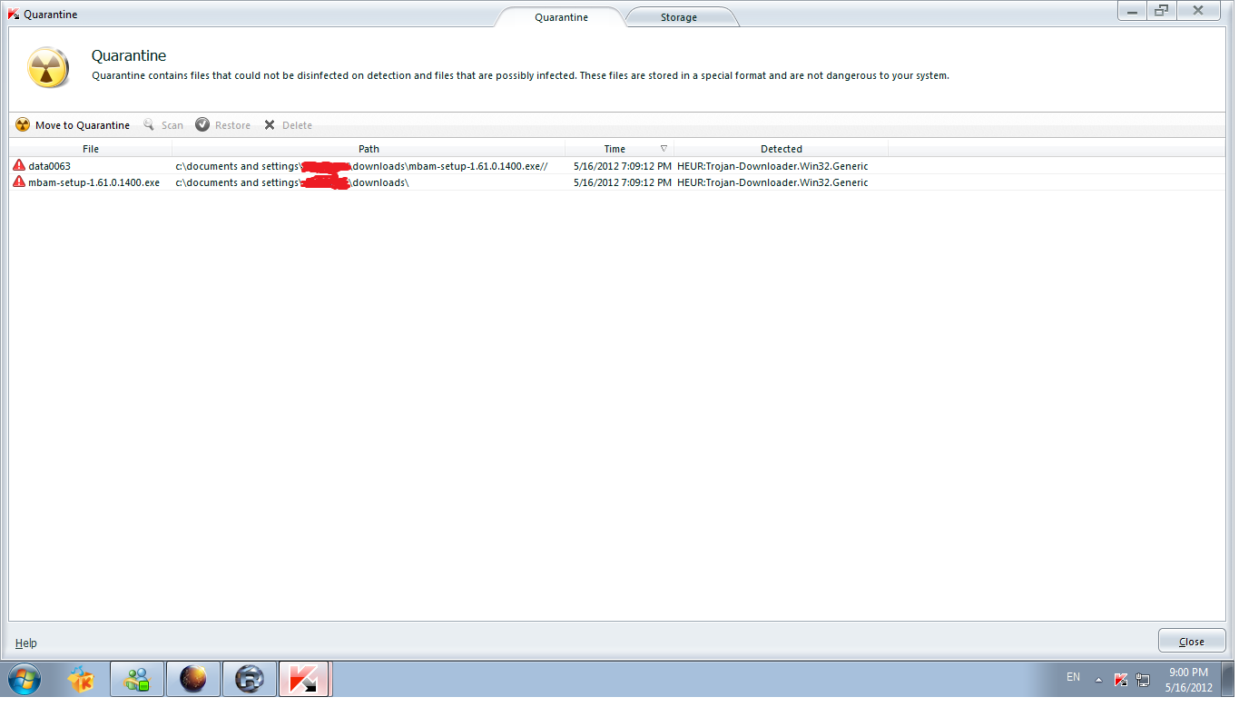
Task: Click the warning icon beside mbam-setup-1.61.0.1400.exe
Action: click(x=19, y=182)
